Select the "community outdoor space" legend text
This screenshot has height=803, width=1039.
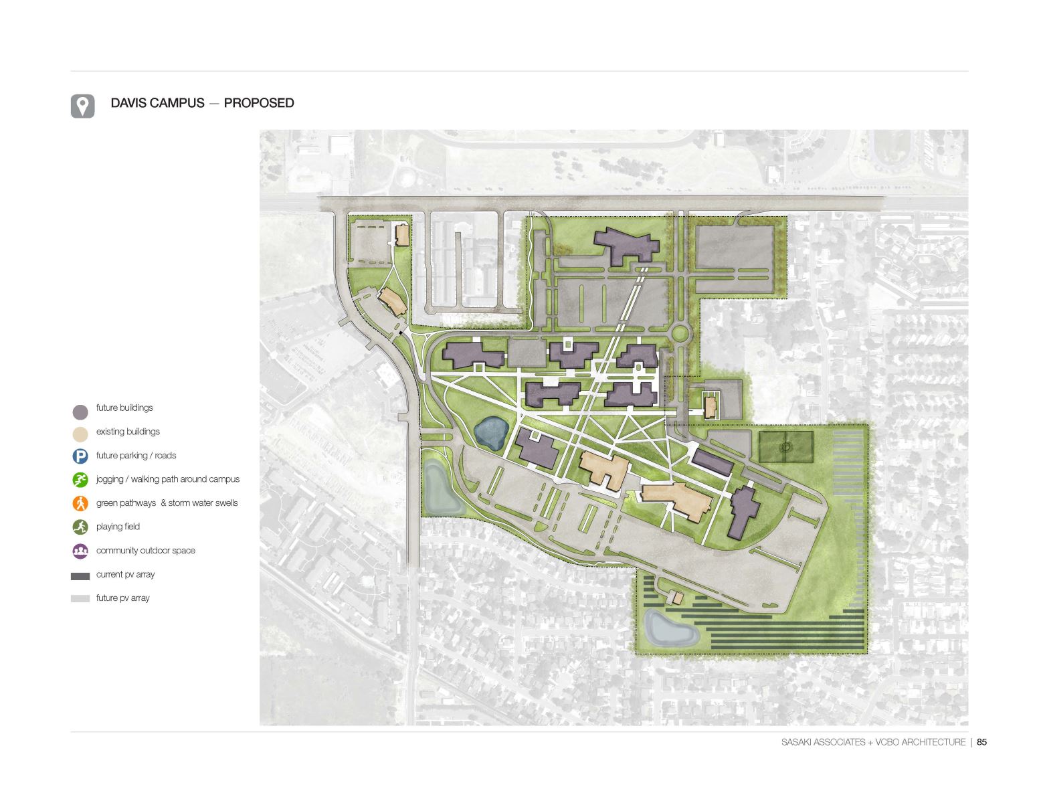(145, 551)
